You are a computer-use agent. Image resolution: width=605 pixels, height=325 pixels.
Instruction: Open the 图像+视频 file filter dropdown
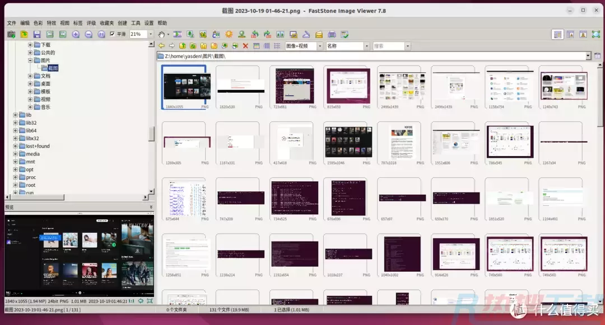pyautogui.click(x=320, y=46)
